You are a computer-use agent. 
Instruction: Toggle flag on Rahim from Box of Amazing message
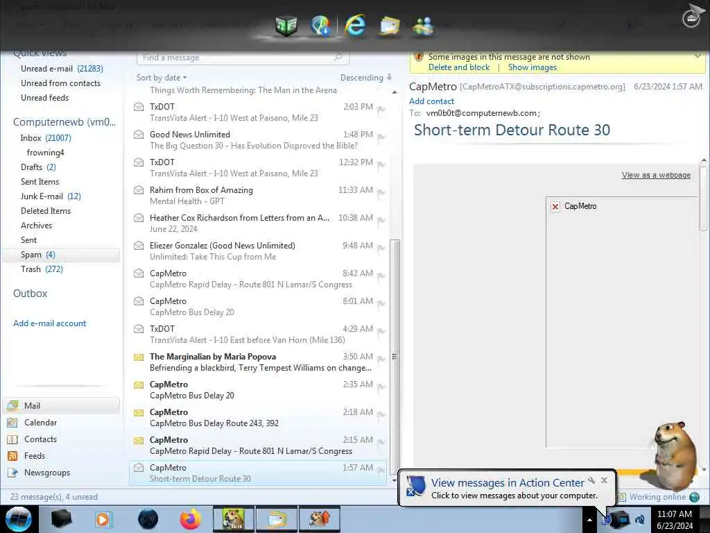tap(381, 193)
